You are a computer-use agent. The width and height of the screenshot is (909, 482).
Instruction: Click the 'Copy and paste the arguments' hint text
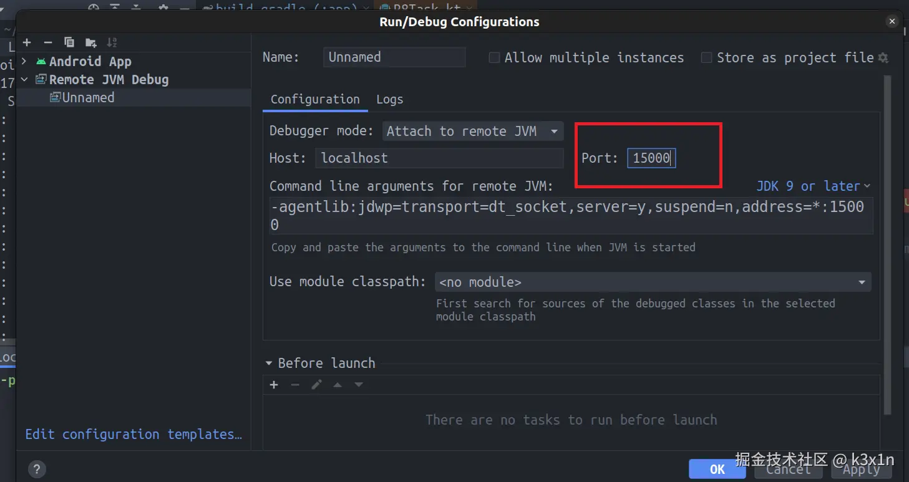[x=483, y=248]
